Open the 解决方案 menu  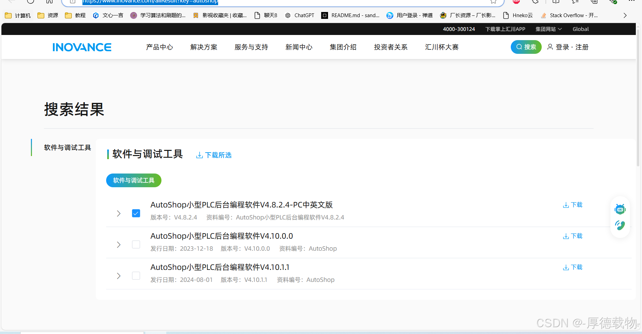204,47
